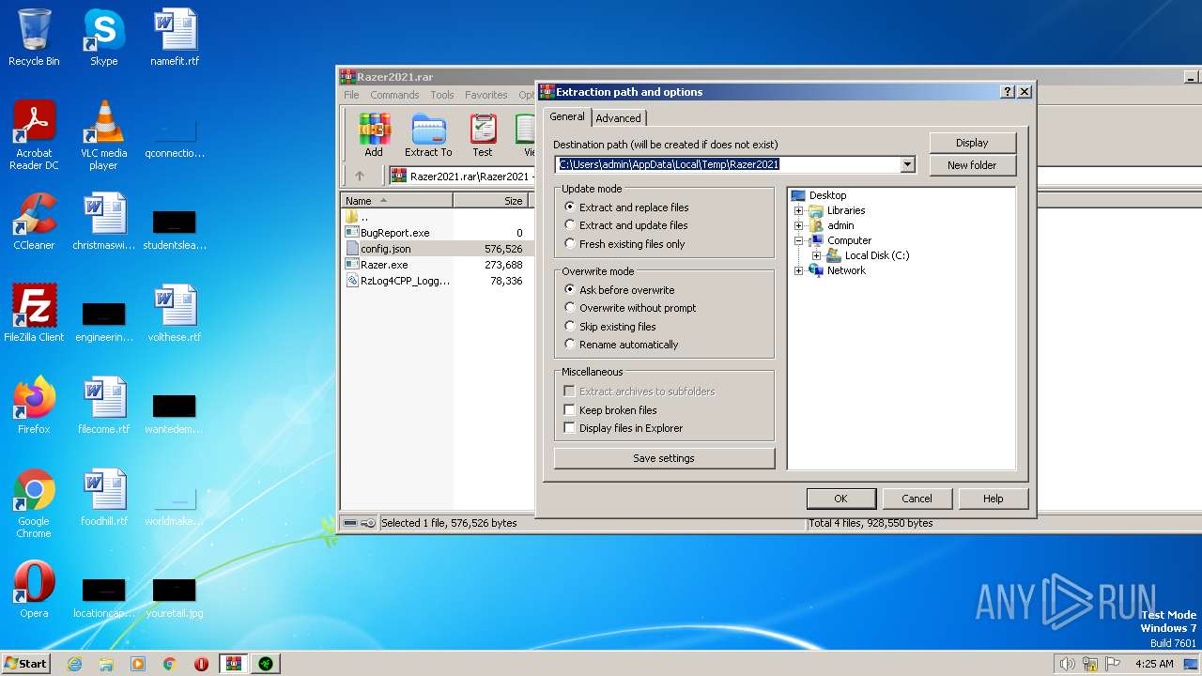This screenshot has width=1202, height=676.
Task: Open destination path dropdown arrow
Action: coord(907,164)
